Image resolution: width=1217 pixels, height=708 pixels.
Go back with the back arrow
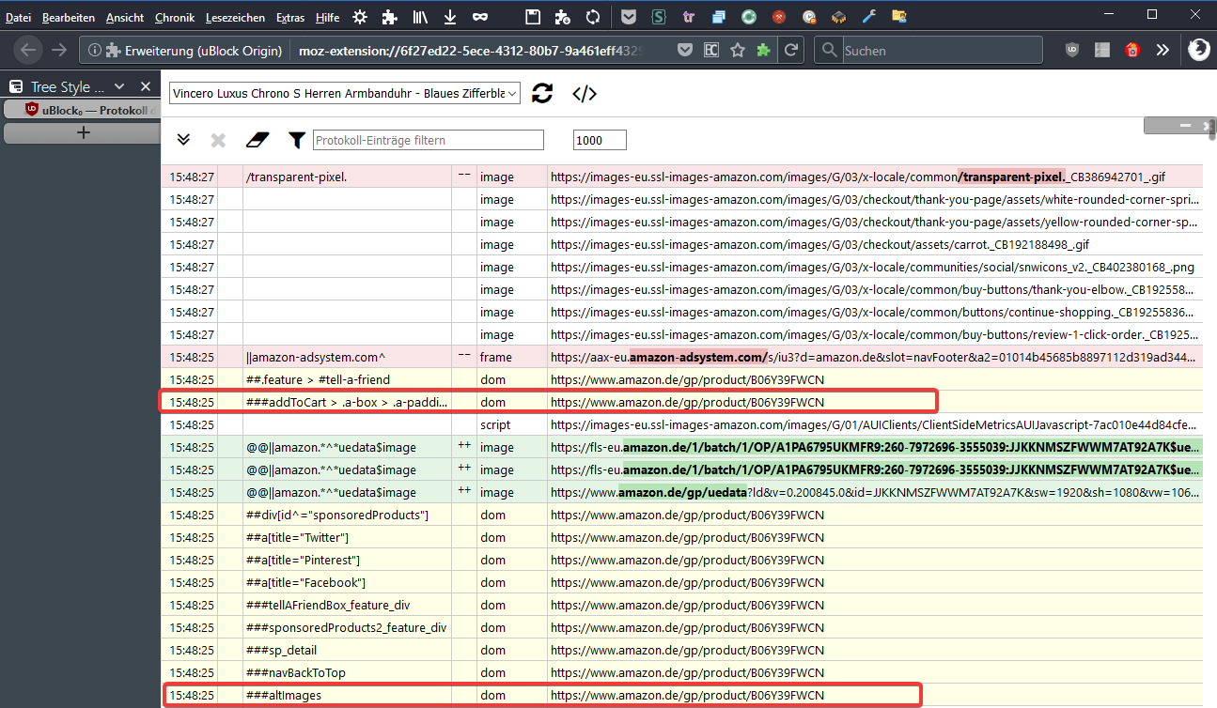click(28, 51)
